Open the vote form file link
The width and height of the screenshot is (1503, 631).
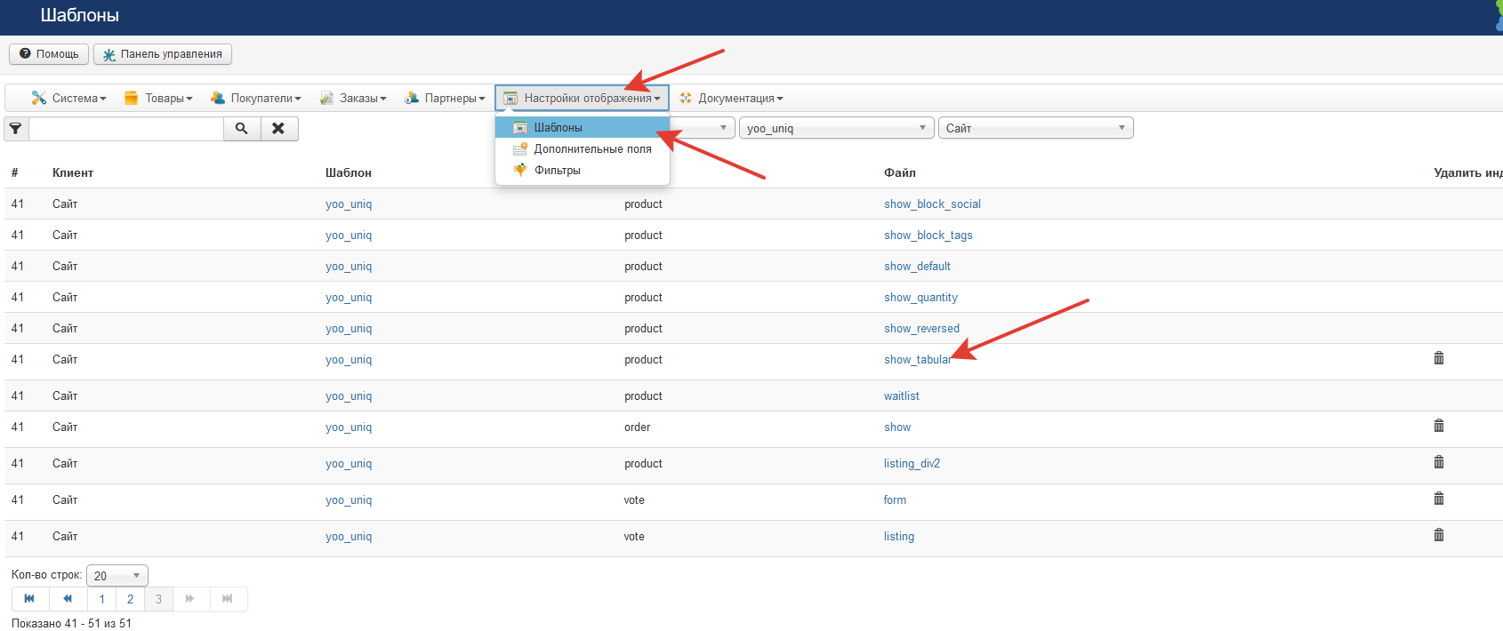click(x=895, y=500)
